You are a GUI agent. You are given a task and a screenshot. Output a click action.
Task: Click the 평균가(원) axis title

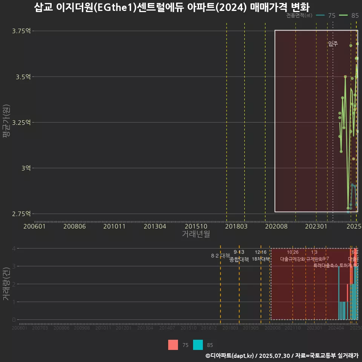click(6, 121)
